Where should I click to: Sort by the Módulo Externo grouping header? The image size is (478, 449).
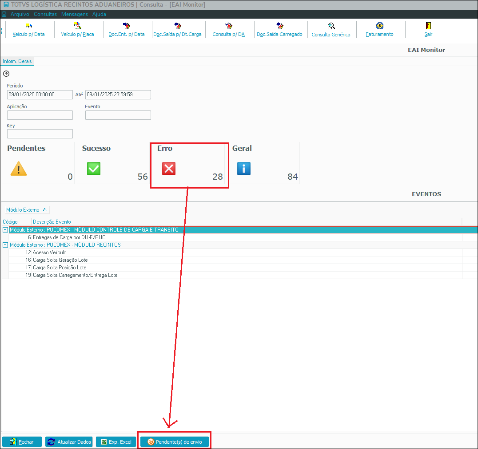pos(26,210)
